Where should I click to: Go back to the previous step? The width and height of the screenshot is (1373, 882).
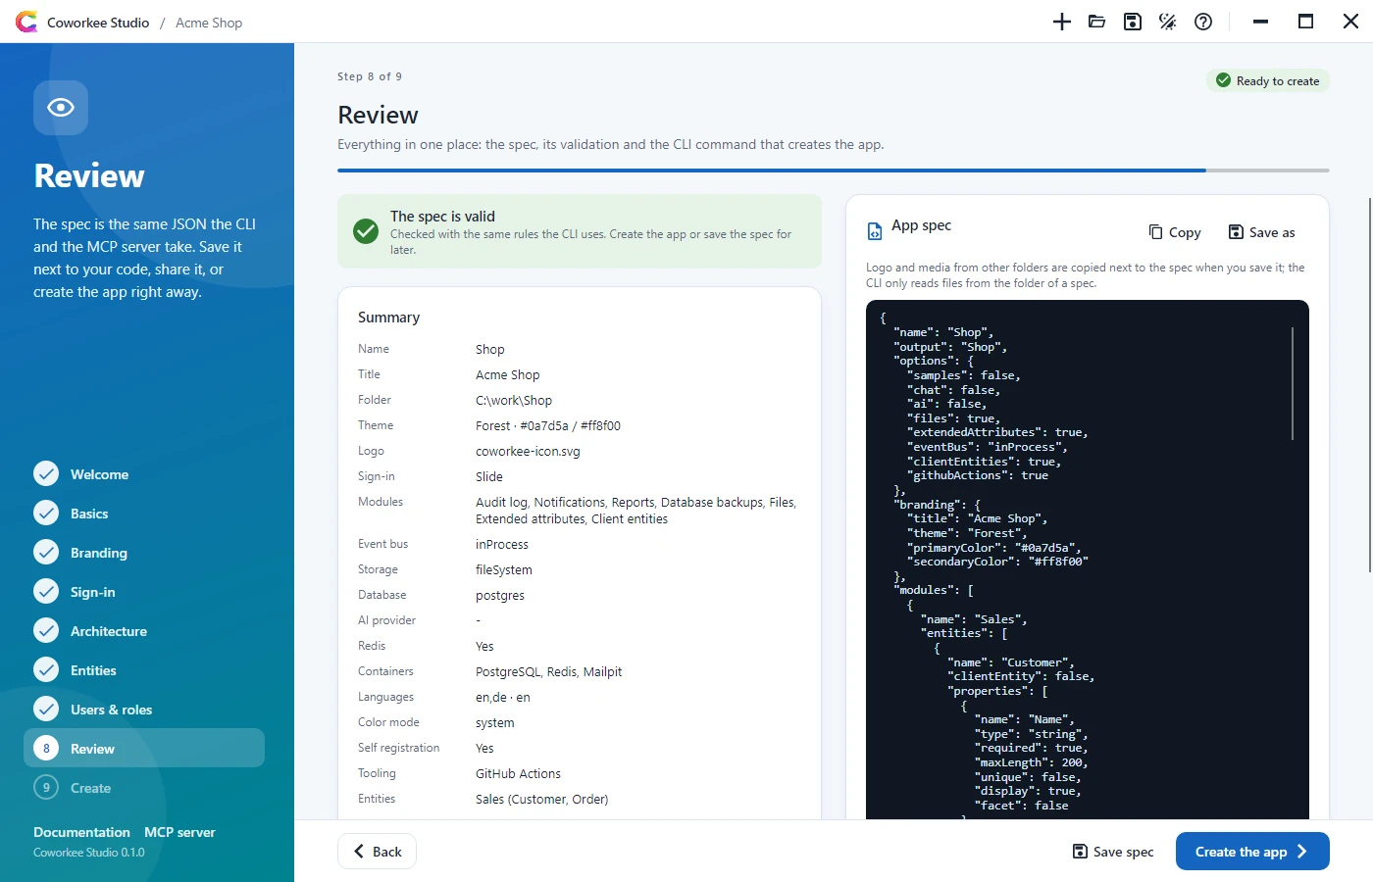378,852
